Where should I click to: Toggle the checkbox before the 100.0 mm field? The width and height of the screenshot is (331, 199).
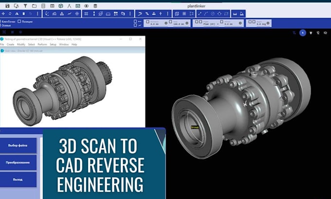pos(170,22)
